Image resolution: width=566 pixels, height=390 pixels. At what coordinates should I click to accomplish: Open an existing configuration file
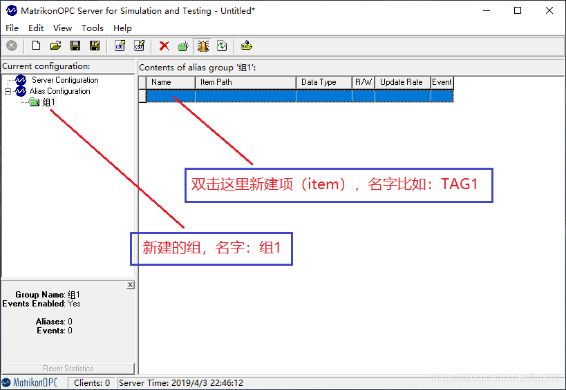click(55, 46)
